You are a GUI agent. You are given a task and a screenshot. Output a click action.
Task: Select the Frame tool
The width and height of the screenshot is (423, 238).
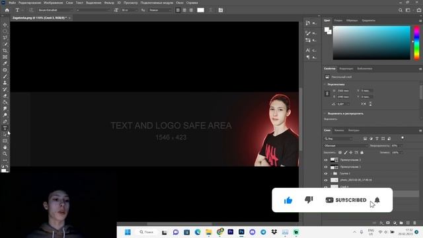[x=5, y=58]
